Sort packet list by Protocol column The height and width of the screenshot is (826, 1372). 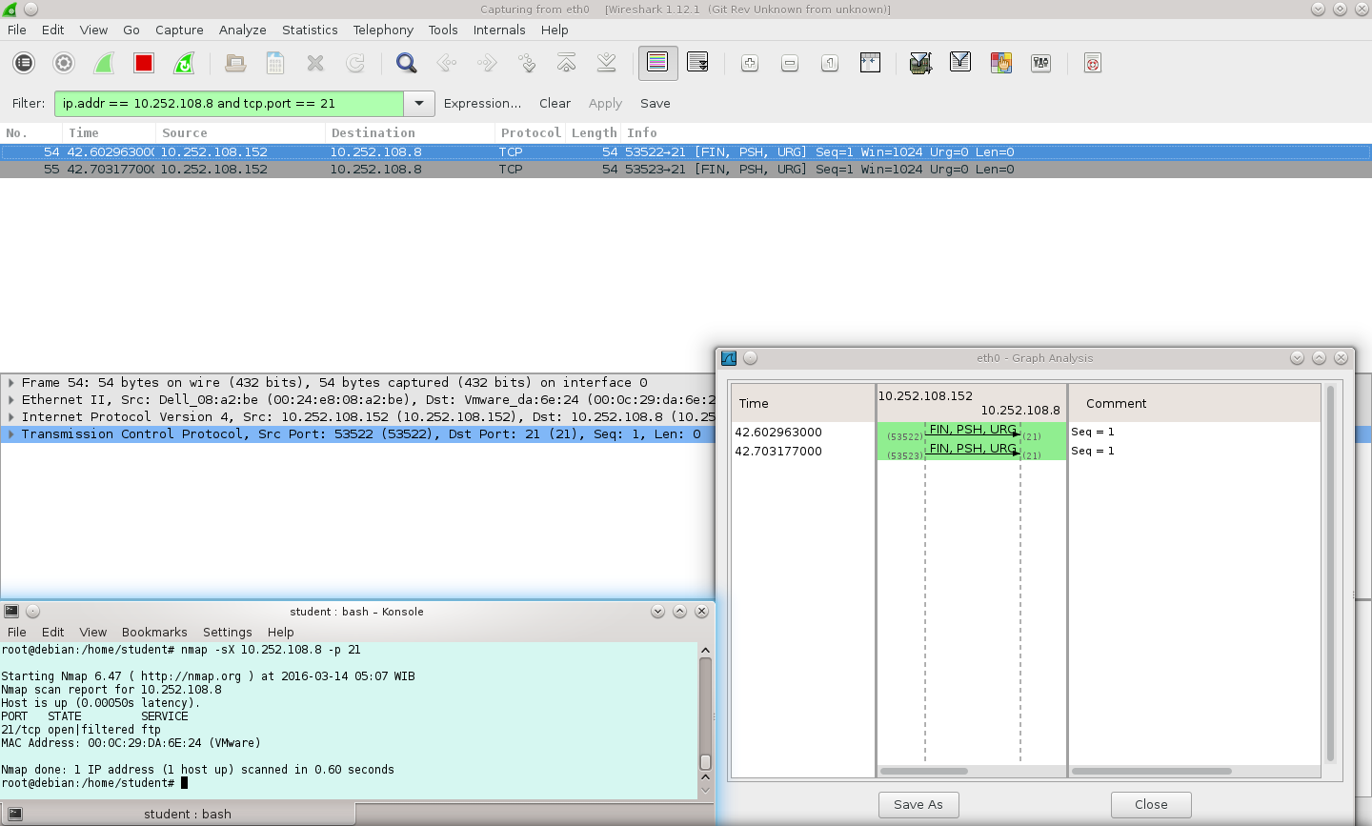point(531,133)
